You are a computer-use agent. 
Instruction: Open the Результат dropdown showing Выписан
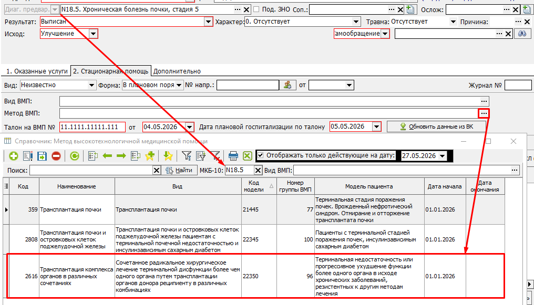(209, 22)
